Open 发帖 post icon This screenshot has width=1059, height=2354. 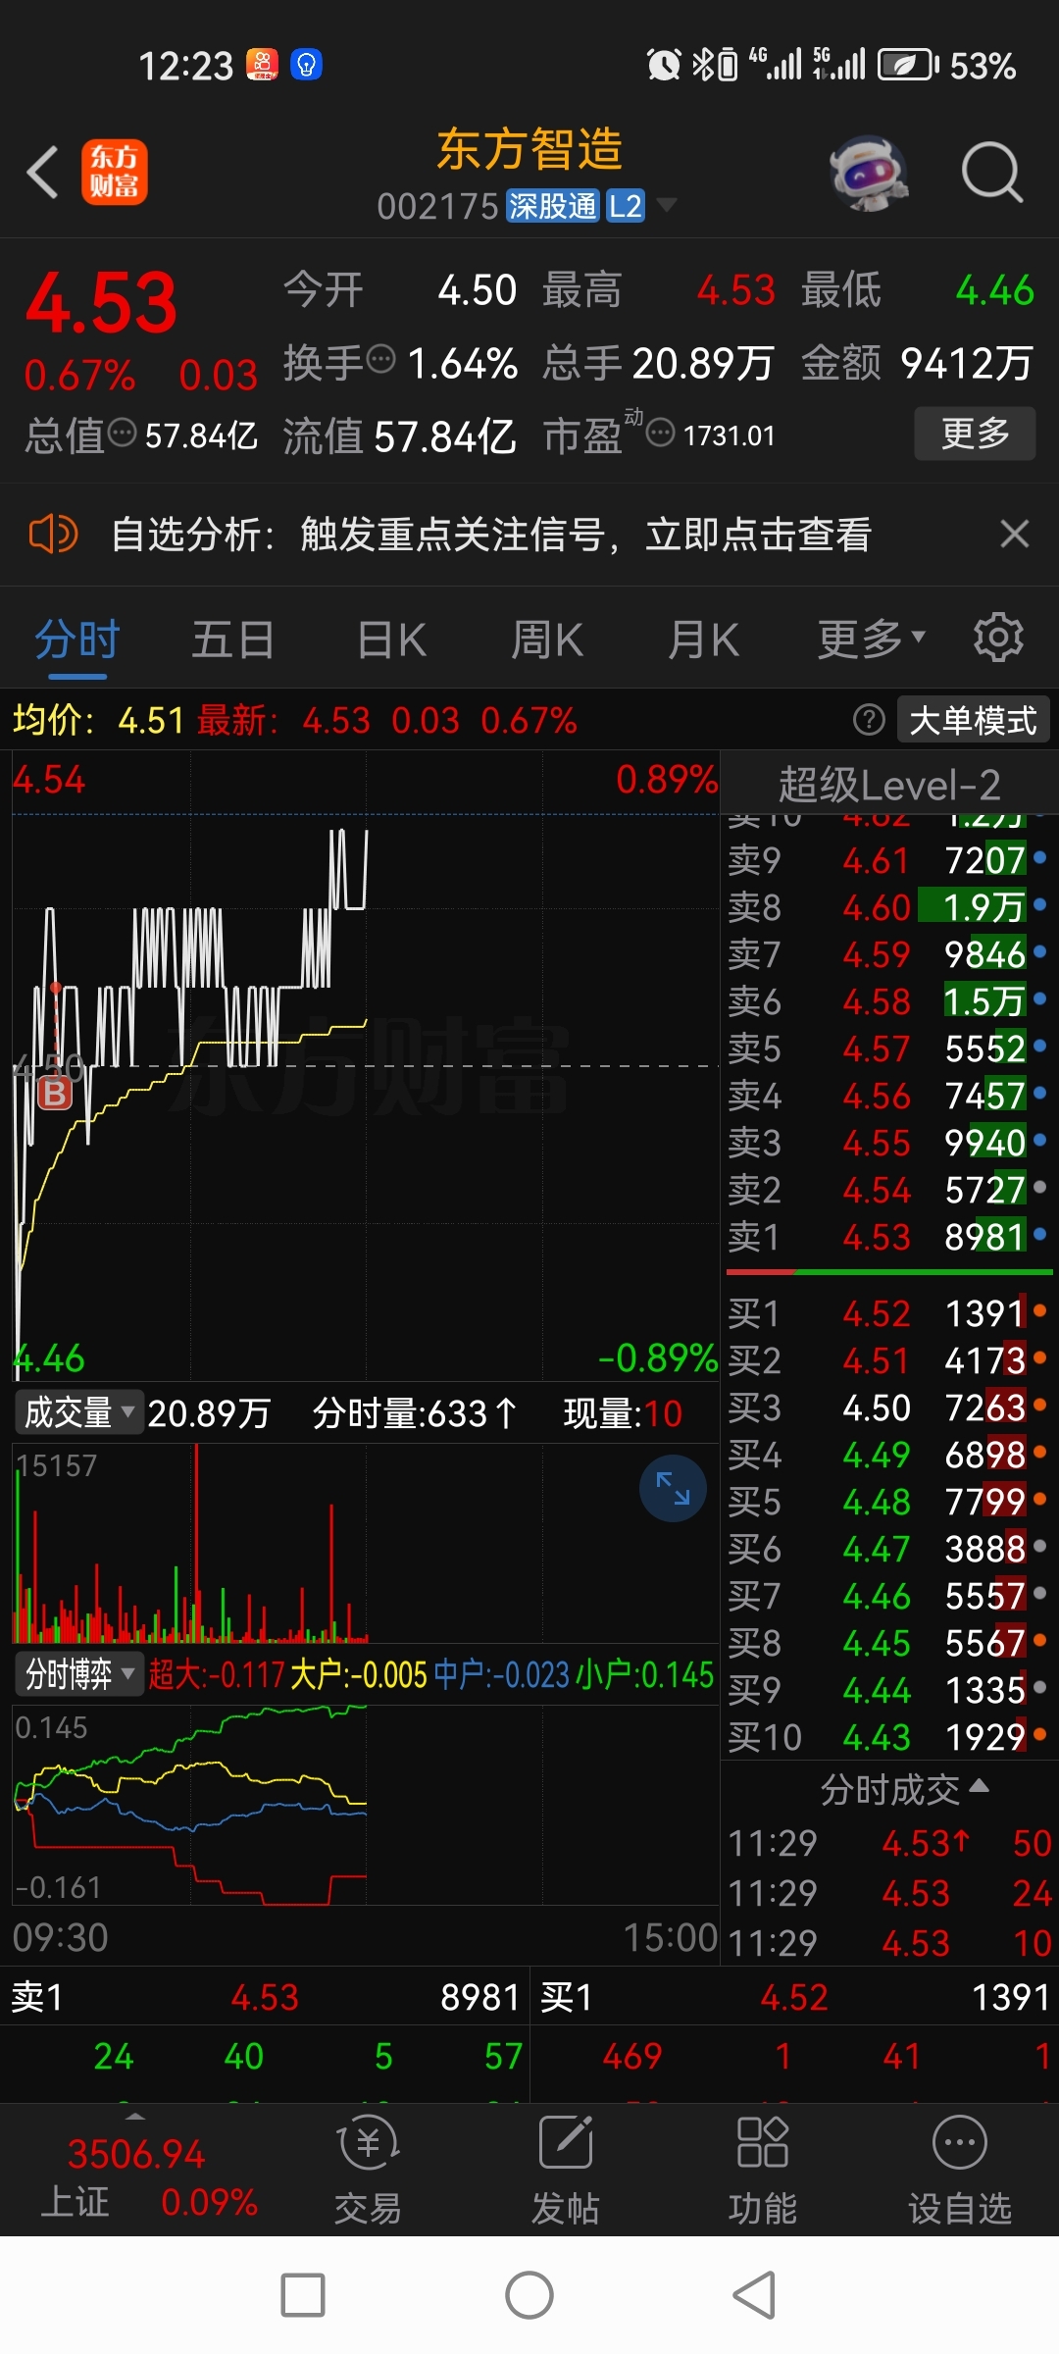click(x=566, y=2168)
